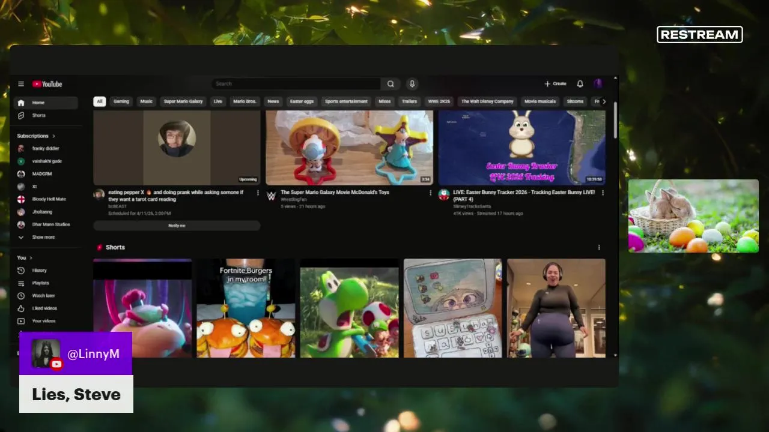Go to Home in sidebar

(x=46, y=103)
